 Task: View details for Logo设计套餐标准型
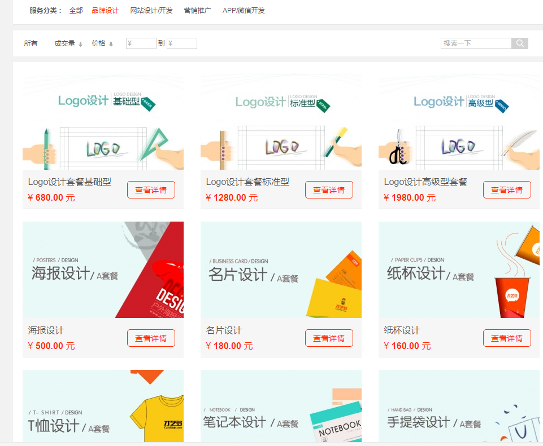329,189
